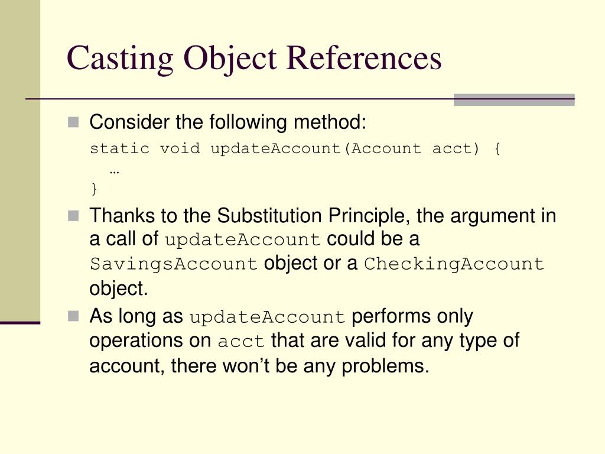This screenshot has width=605, height=454.
Task: Click the slide title Casting Object References
Action: click(x=254, y=59)
